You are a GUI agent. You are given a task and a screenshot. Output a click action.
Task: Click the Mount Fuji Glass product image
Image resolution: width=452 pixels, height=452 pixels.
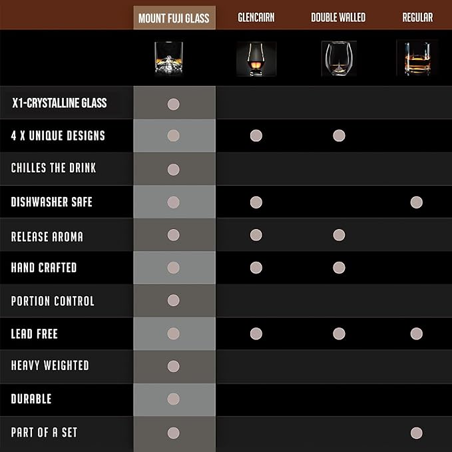168,59
